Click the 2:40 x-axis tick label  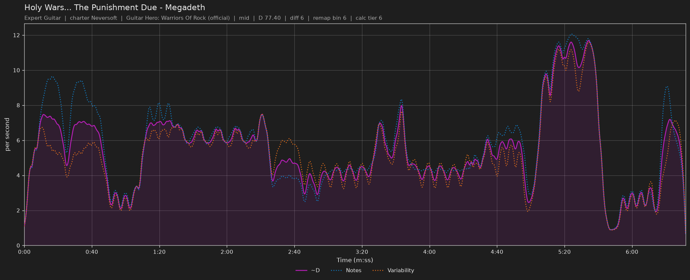tap(294, 252)
